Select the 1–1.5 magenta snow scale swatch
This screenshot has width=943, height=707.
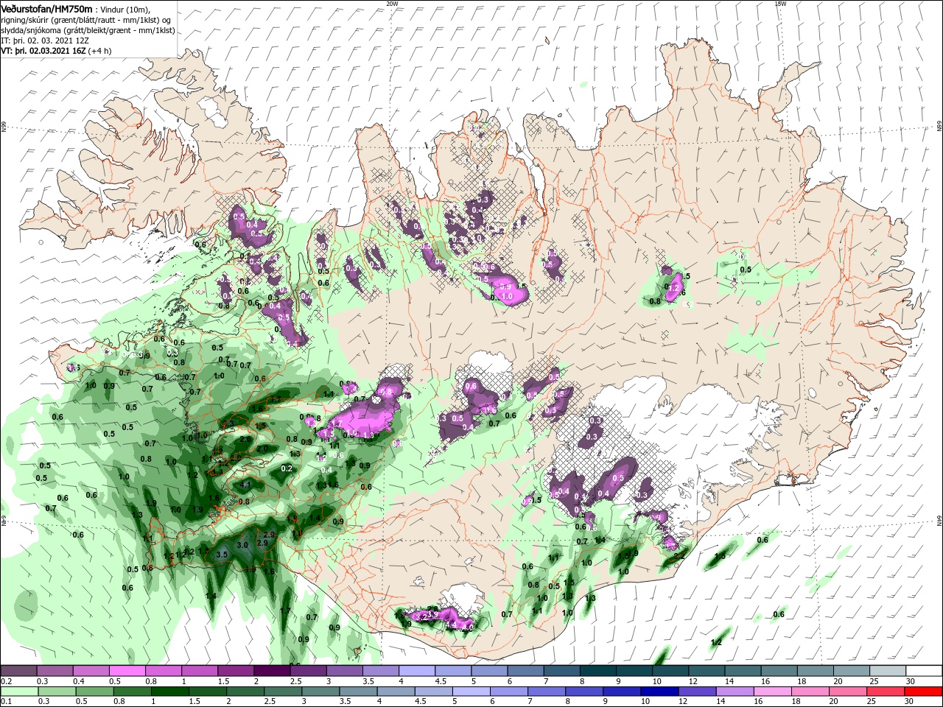(199, 670)
